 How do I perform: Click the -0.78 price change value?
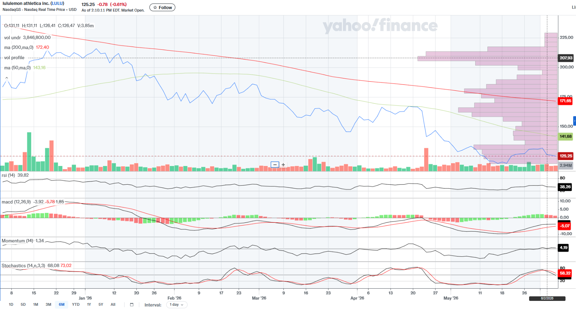(103, 5)
